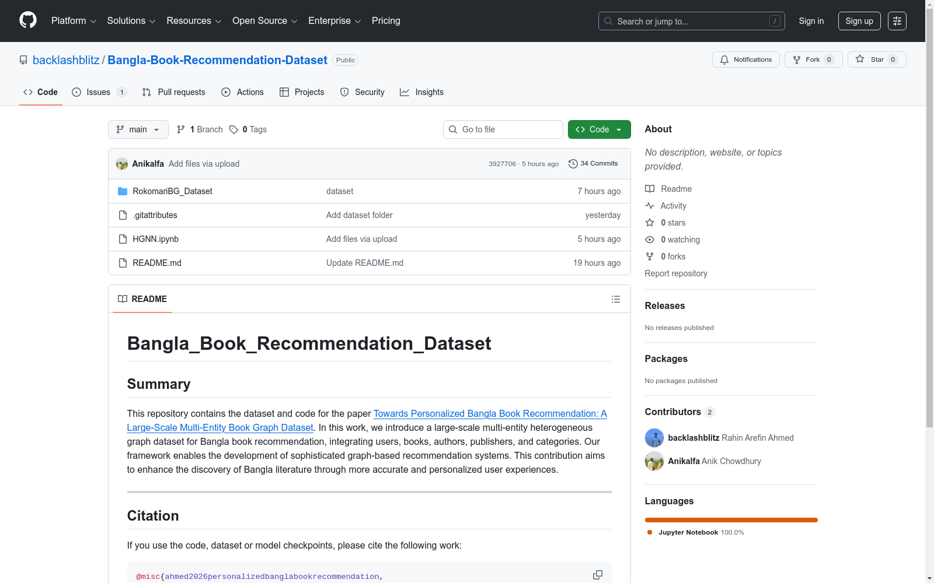Open the Pricing page

386,21
